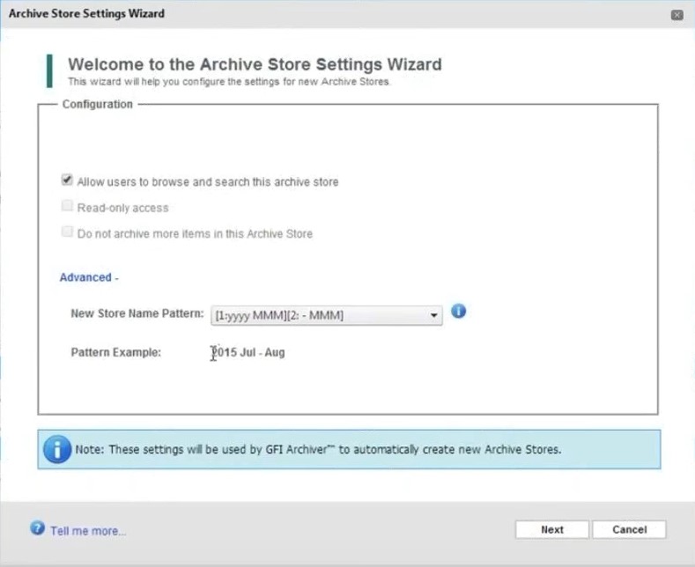
Task: Click the Pattern Example text 2015 Jul - Aug
Action: click(248, 352)
